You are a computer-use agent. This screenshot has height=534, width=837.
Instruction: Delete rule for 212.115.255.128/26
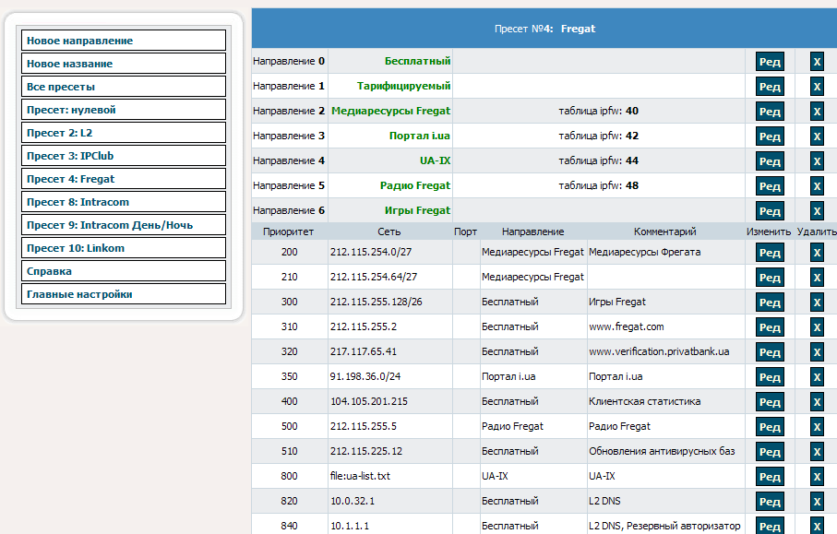817,303
